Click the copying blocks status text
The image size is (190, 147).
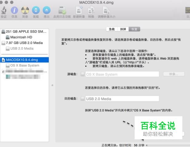(123, 145)
